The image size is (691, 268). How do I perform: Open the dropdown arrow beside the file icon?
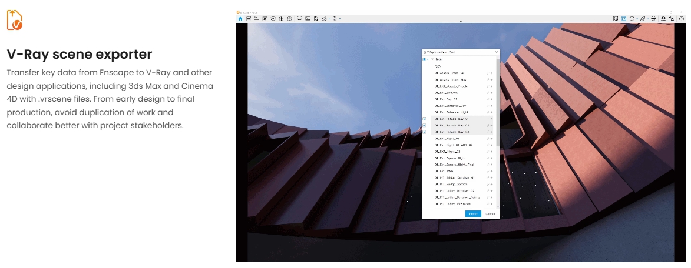340,19
